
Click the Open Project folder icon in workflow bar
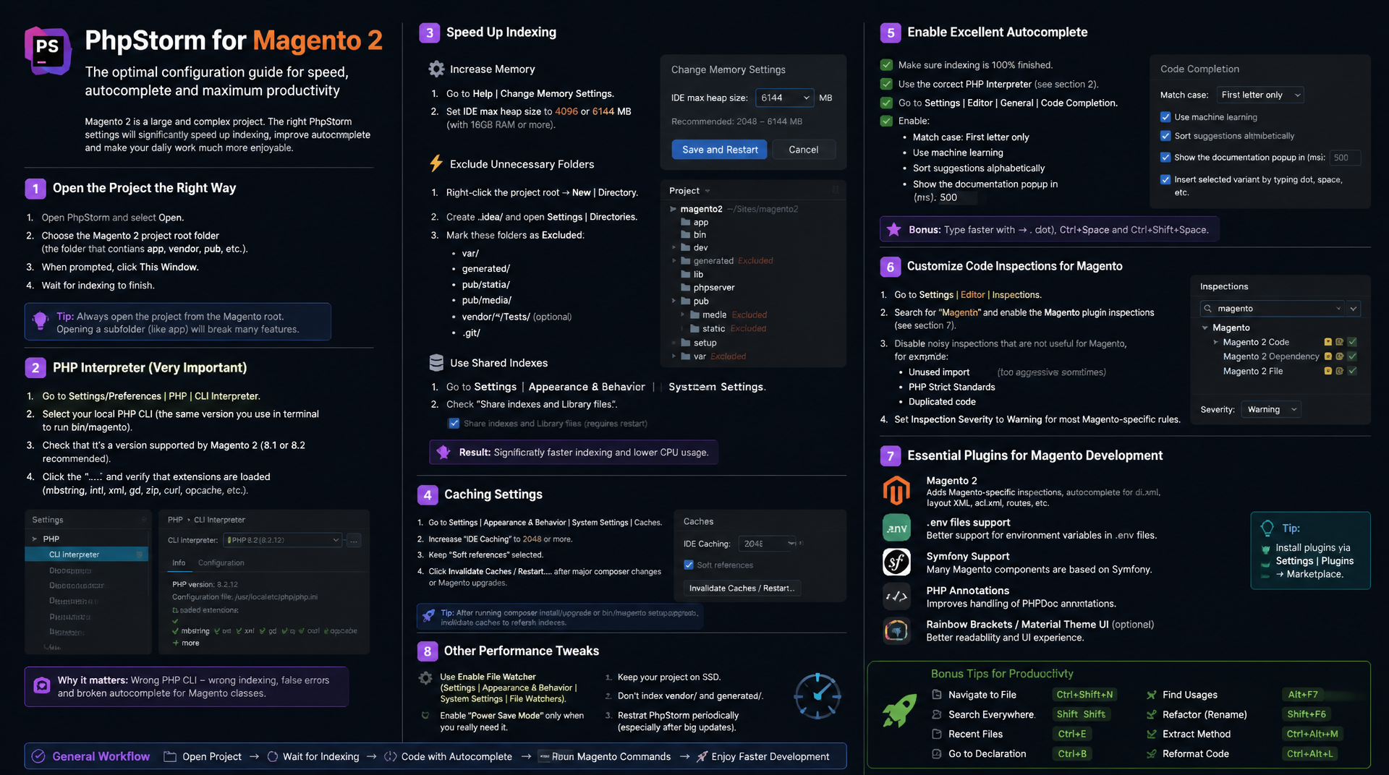[170, 756]
